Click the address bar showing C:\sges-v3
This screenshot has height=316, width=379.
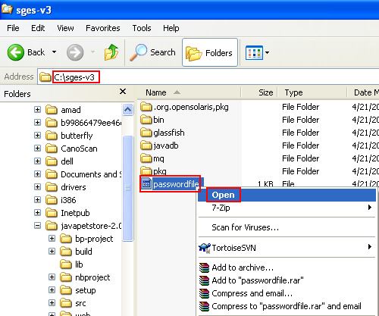click(x=208, y=77)
